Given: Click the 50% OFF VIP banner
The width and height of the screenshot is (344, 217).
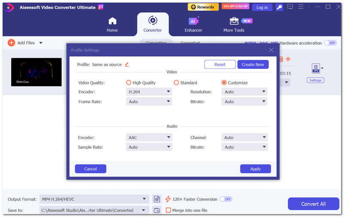Looking at the screenshot, I should click(235, 6).
